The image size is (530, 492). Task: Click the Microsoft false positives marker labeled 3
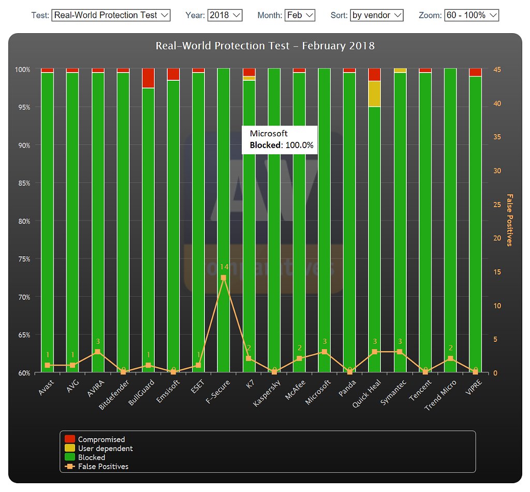(x=324, y=352)
